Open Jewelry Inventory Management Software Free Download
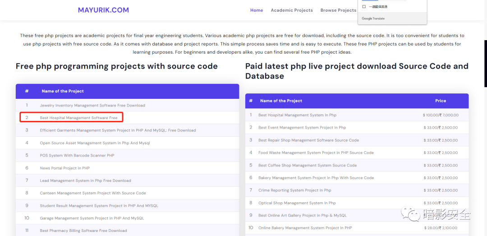Screen dimensions: 487x236 (92, 106)
